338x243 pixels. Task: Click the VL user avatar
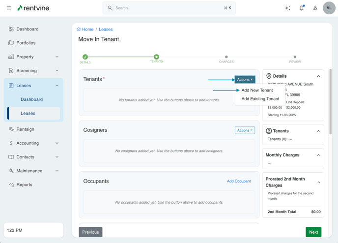(x=329, y=8)
